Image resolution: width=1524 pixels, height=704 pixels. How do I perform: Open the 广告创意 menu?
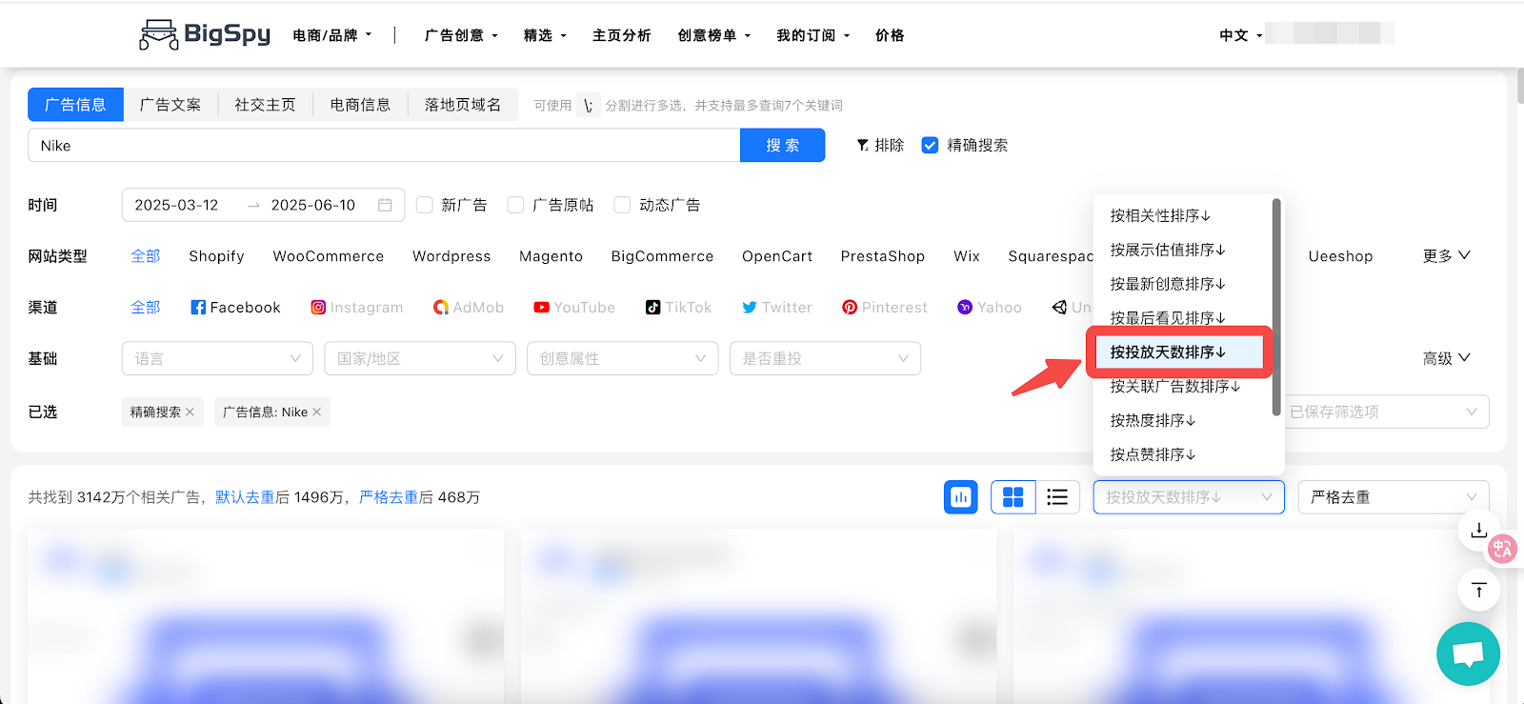click(461, 35)
